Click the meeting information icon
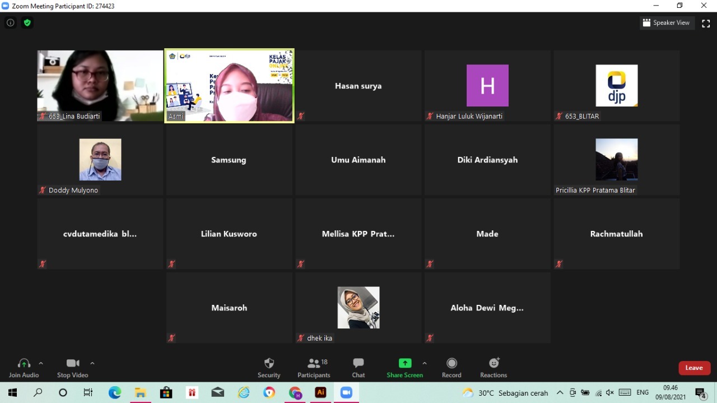717x403 pixels. tap(10, 23)
